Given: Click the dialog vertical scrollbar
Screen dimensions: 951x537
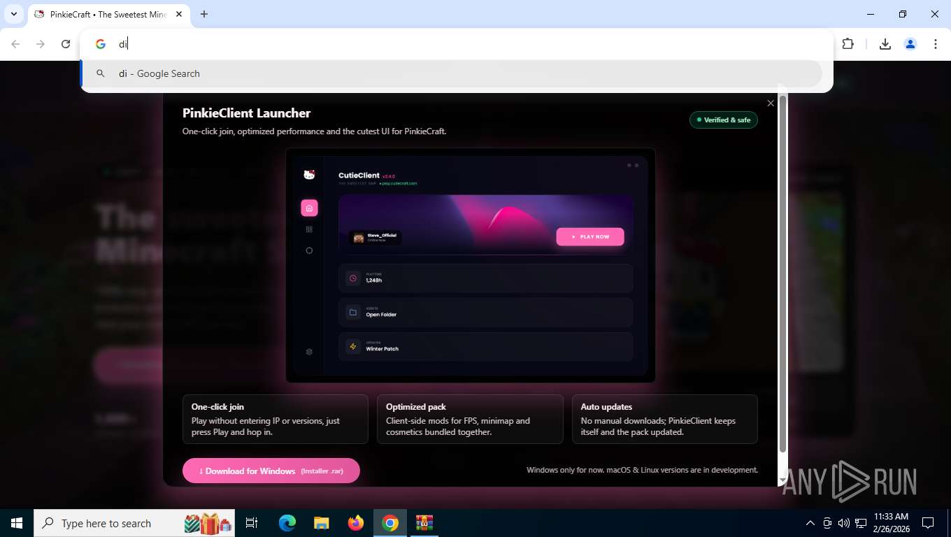Looking at the screenshot, I should point(782,274).
